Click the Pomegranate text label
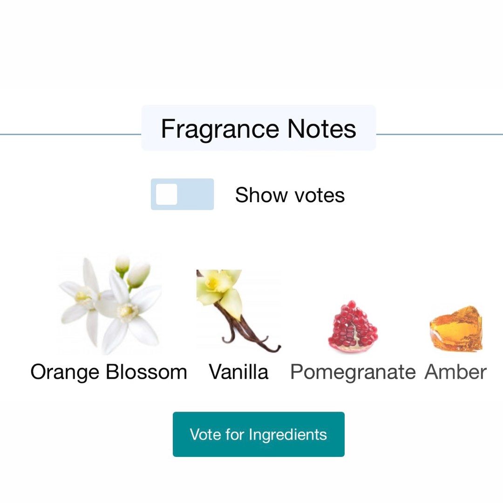 point(353,372)
